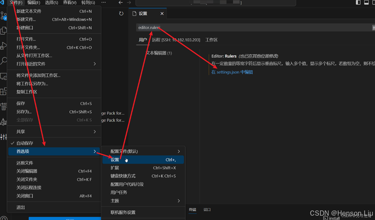
Task: Choose 打开文件... menu entry
Action: point(54,39)
